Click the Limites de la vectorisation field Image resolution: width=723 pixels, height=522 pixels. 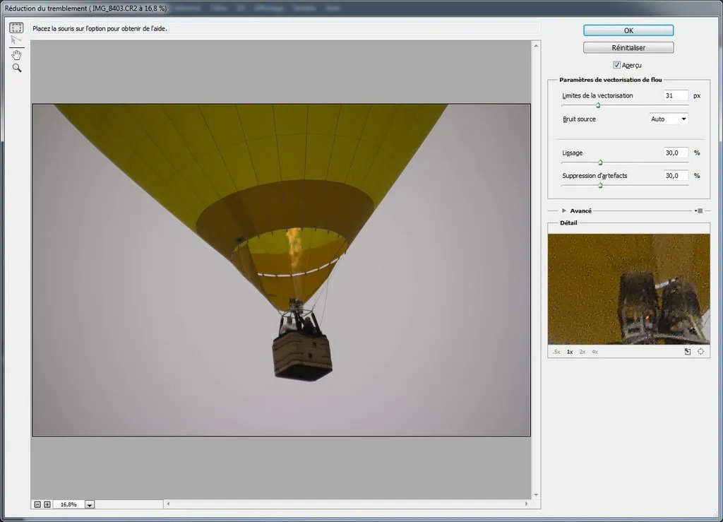(x=676, y=95)
